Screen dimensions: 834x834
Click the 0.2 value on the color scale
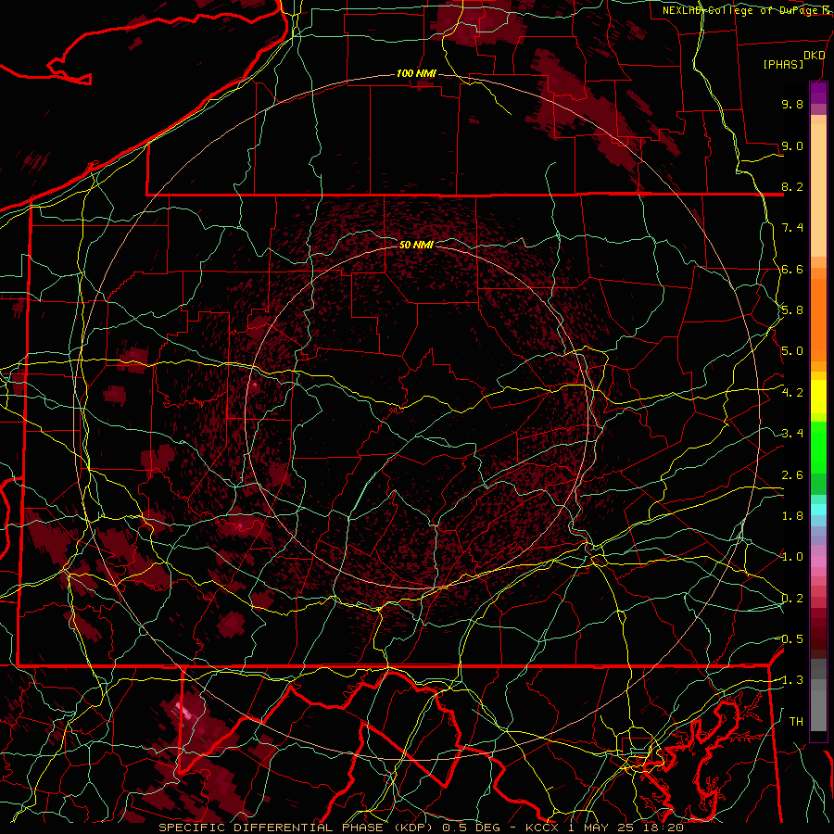click(792, 599)
